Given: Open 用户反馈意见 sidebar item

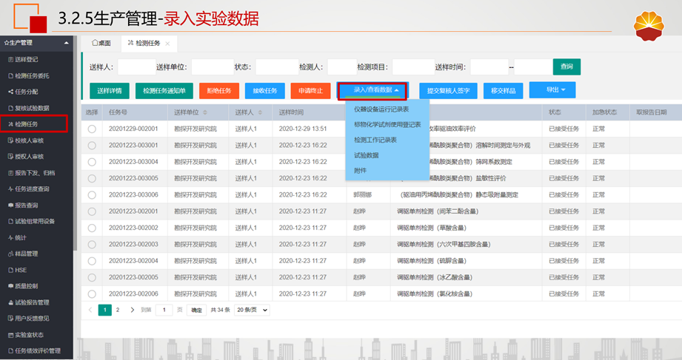Looking at the screenshot, I should pos(29,319).
